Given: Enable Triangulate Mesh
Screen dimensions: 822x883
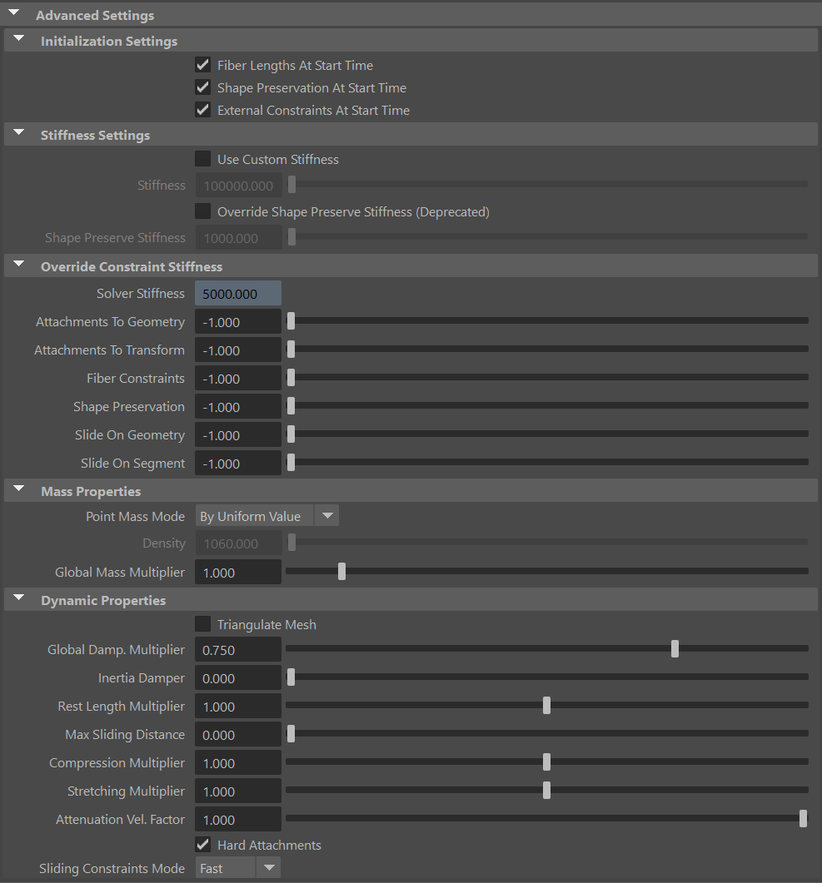Looking at the screenshot, I should coord(203,624).
